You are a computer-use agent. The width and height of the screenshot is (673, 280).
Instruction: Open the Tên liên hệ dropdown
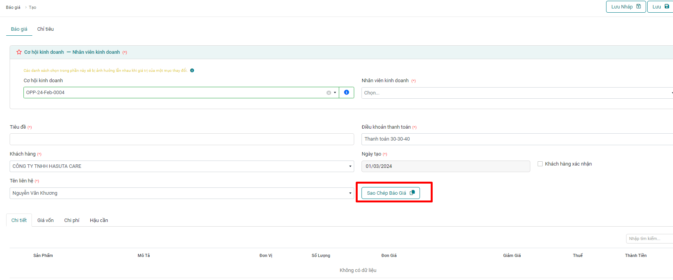350,193
